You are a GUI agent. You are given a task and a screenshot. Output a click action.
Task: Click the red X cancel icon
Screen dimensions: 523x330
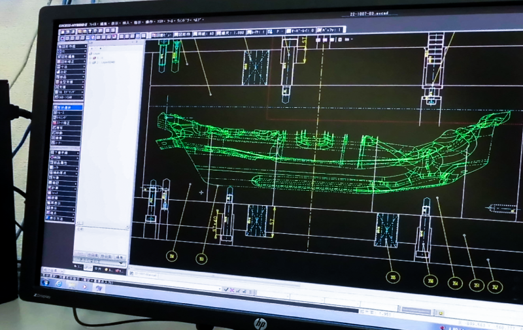pos(233,289)
